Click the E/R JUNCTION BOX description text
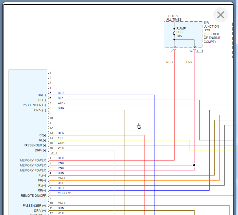This screenshot has width=238, height=215. coord(211,32)
